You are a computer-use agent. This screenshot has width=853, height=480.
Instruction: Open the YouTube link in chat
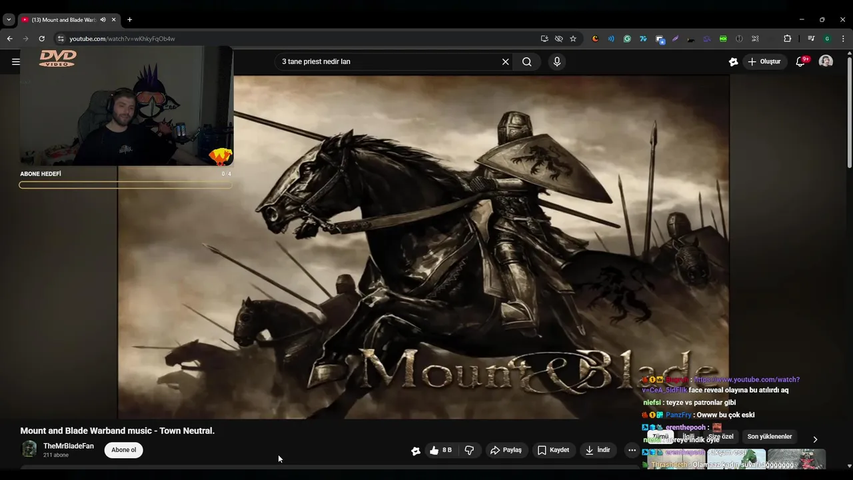click(720, 384)
